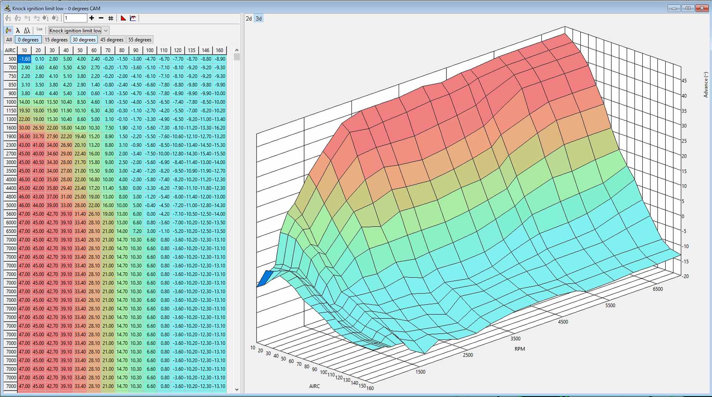Click the table scrollbar up arrow

click(x=237, y=50)
